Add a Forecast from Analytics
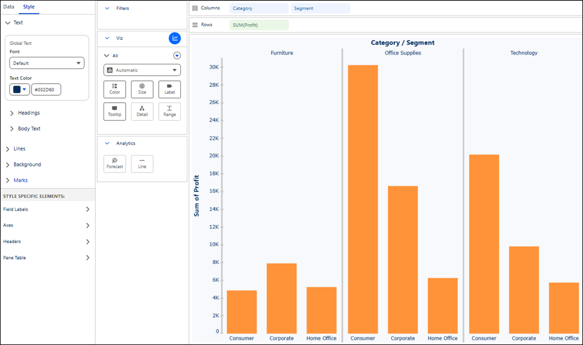This screenshot has width=583, height=345. [x=115, y=164]
